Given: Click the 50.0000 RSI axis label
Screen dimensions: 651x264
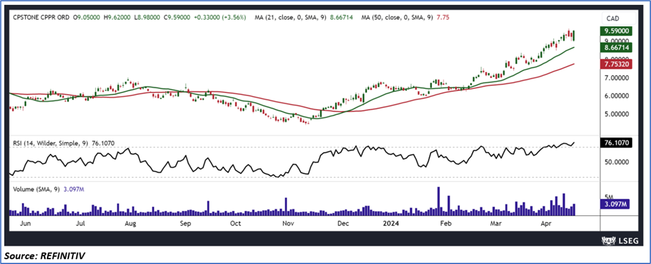Looking at the screenshot, I should point(616,162).
